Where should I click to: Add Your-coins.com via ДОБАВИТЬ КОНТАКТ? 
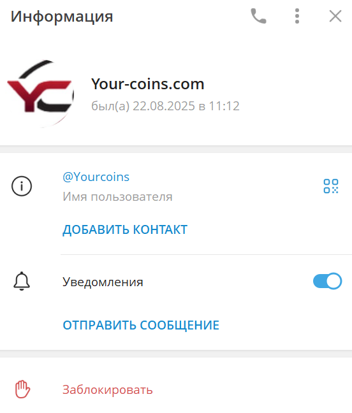(x=125, y=229)
